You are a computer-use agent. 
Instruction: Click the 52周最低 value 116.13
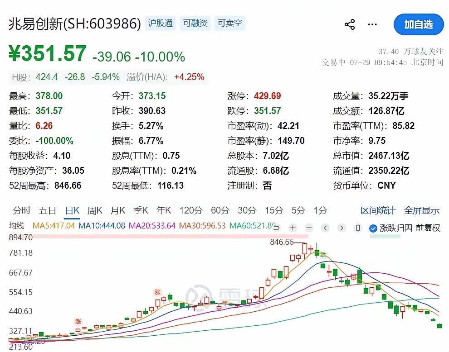(x=171, y=186)
